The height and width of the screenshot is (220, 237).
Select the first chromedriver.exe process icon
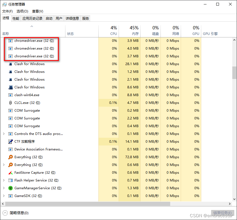point(10,40)
